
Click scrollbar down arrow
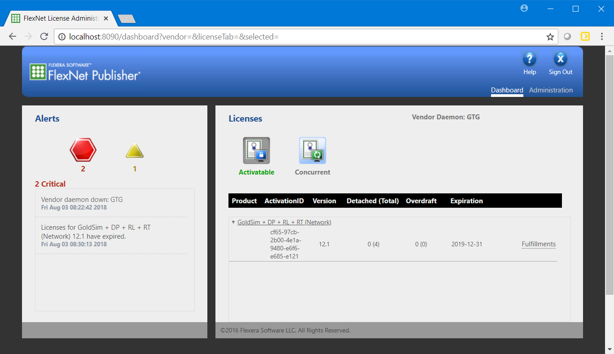(610, 349)
